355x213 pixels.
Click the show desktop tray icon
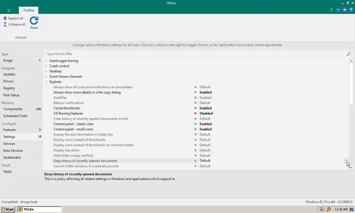pyautogui.click(x=351, y=209)
